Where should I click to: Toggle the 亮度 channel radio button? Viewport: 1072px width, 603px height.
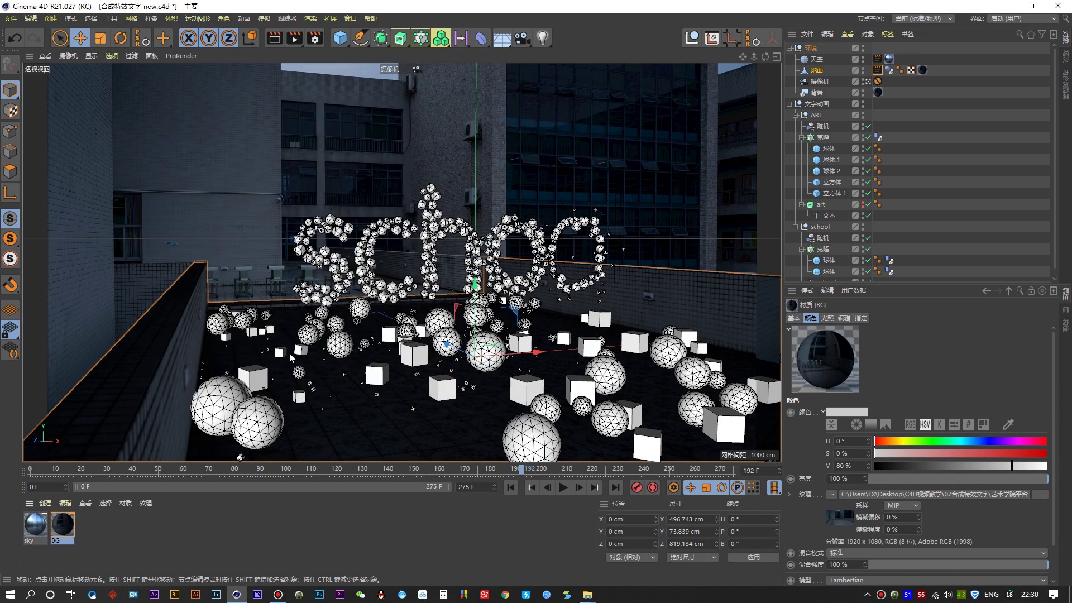791,479
